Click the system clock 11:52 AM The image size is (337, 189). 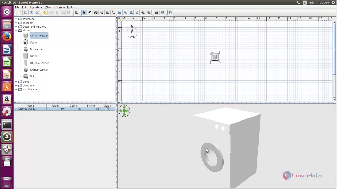[322, 3]
